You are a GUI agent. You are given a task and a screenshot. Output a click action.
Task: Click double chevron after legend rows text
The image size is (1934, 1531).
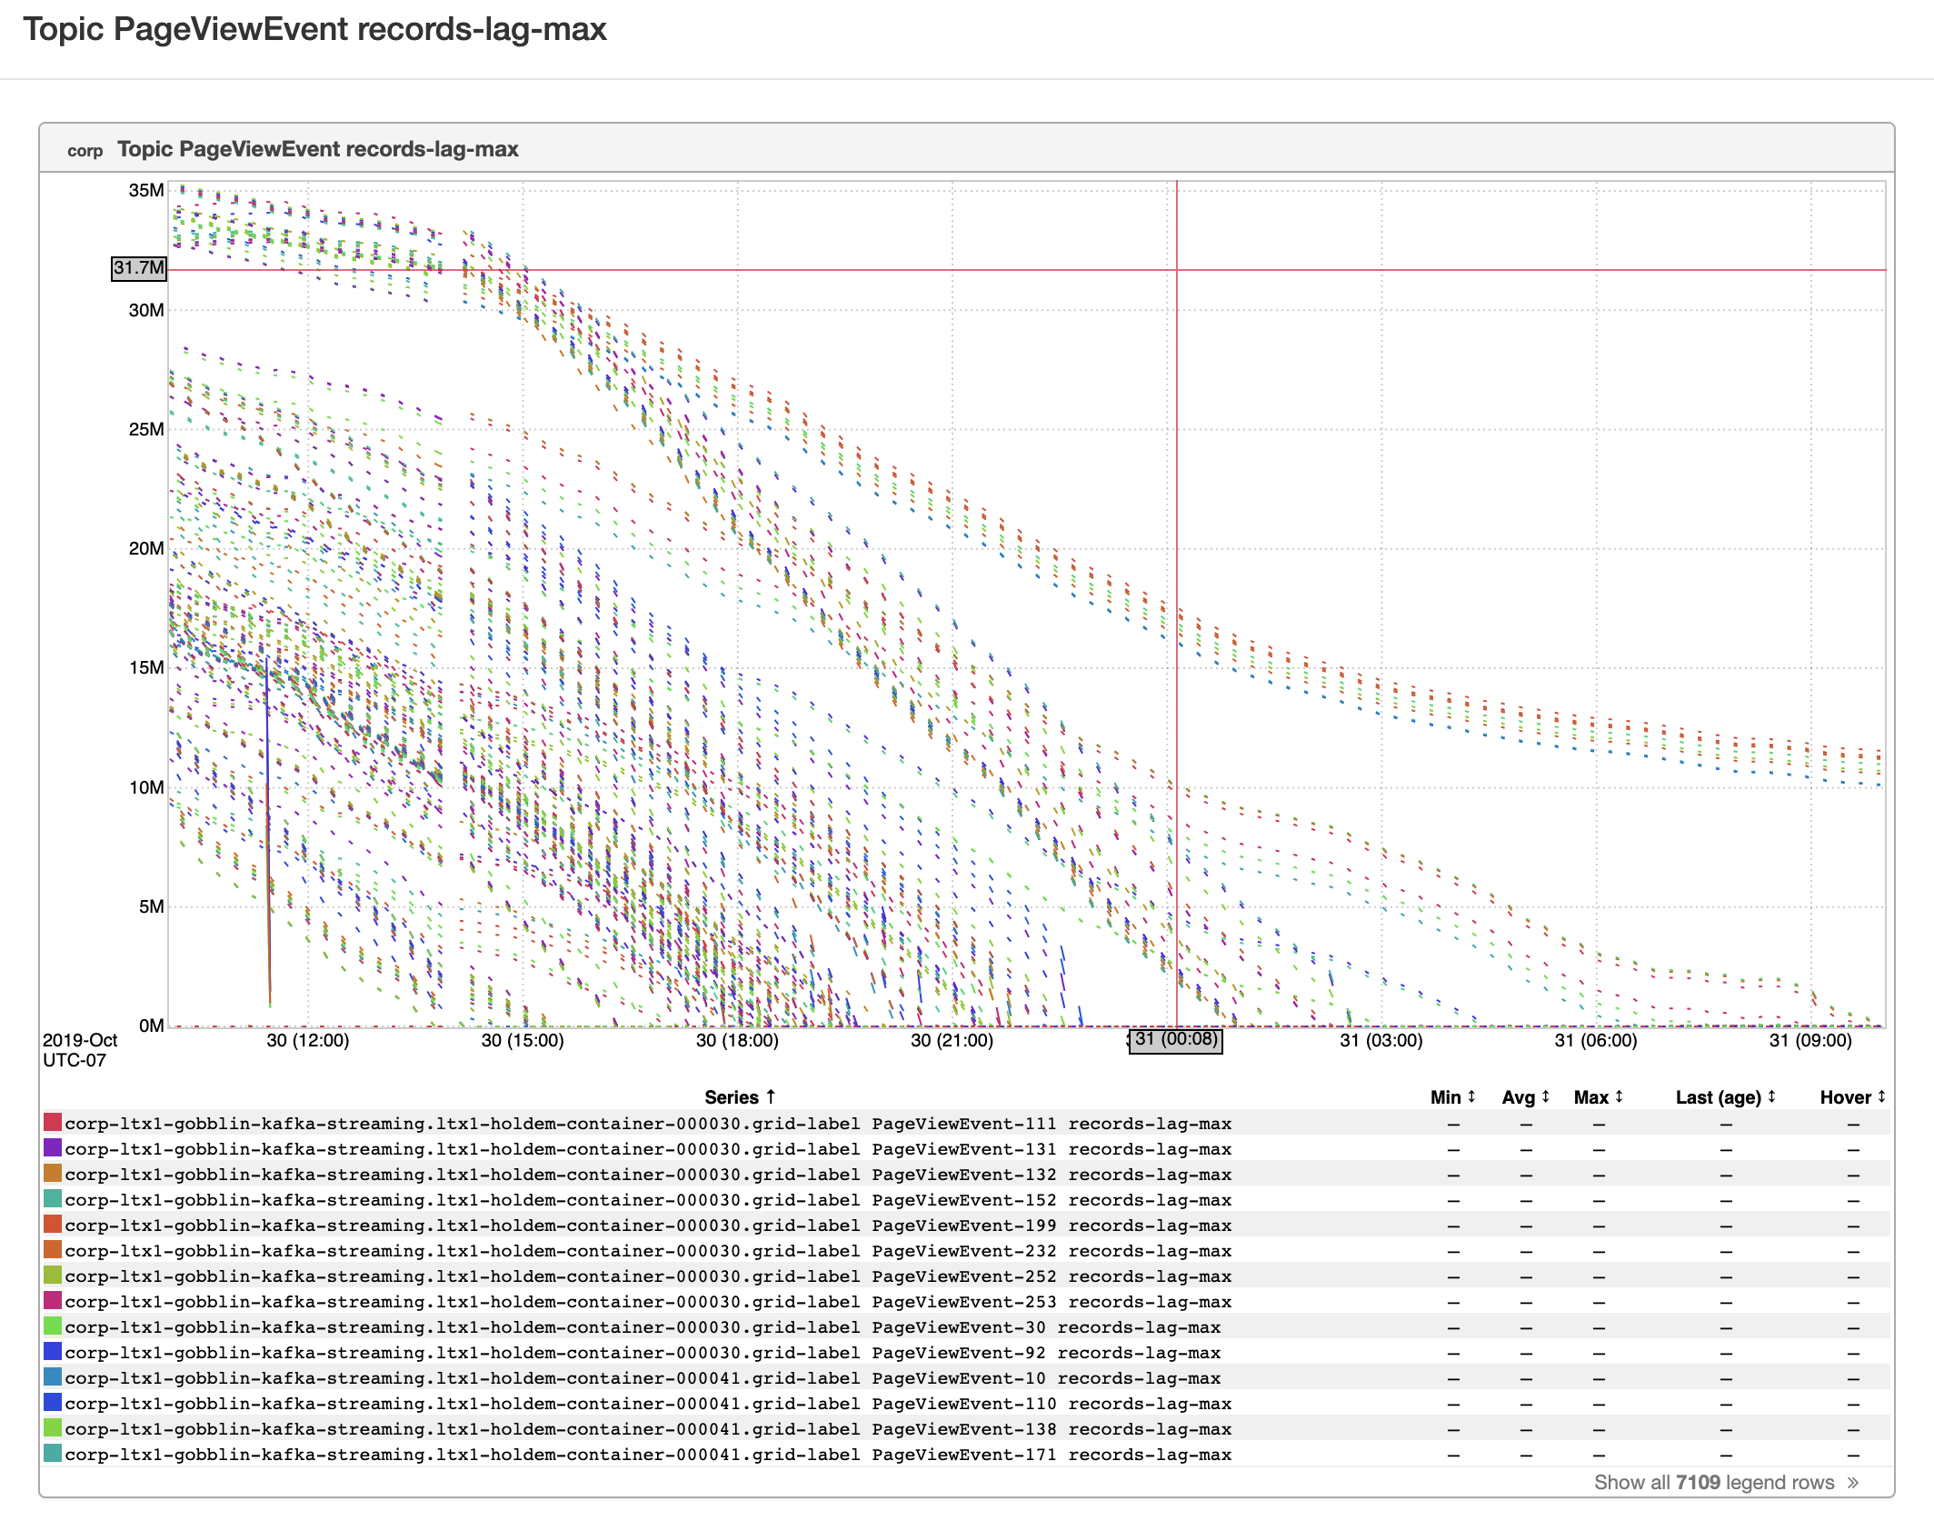coord(1852,1483)
